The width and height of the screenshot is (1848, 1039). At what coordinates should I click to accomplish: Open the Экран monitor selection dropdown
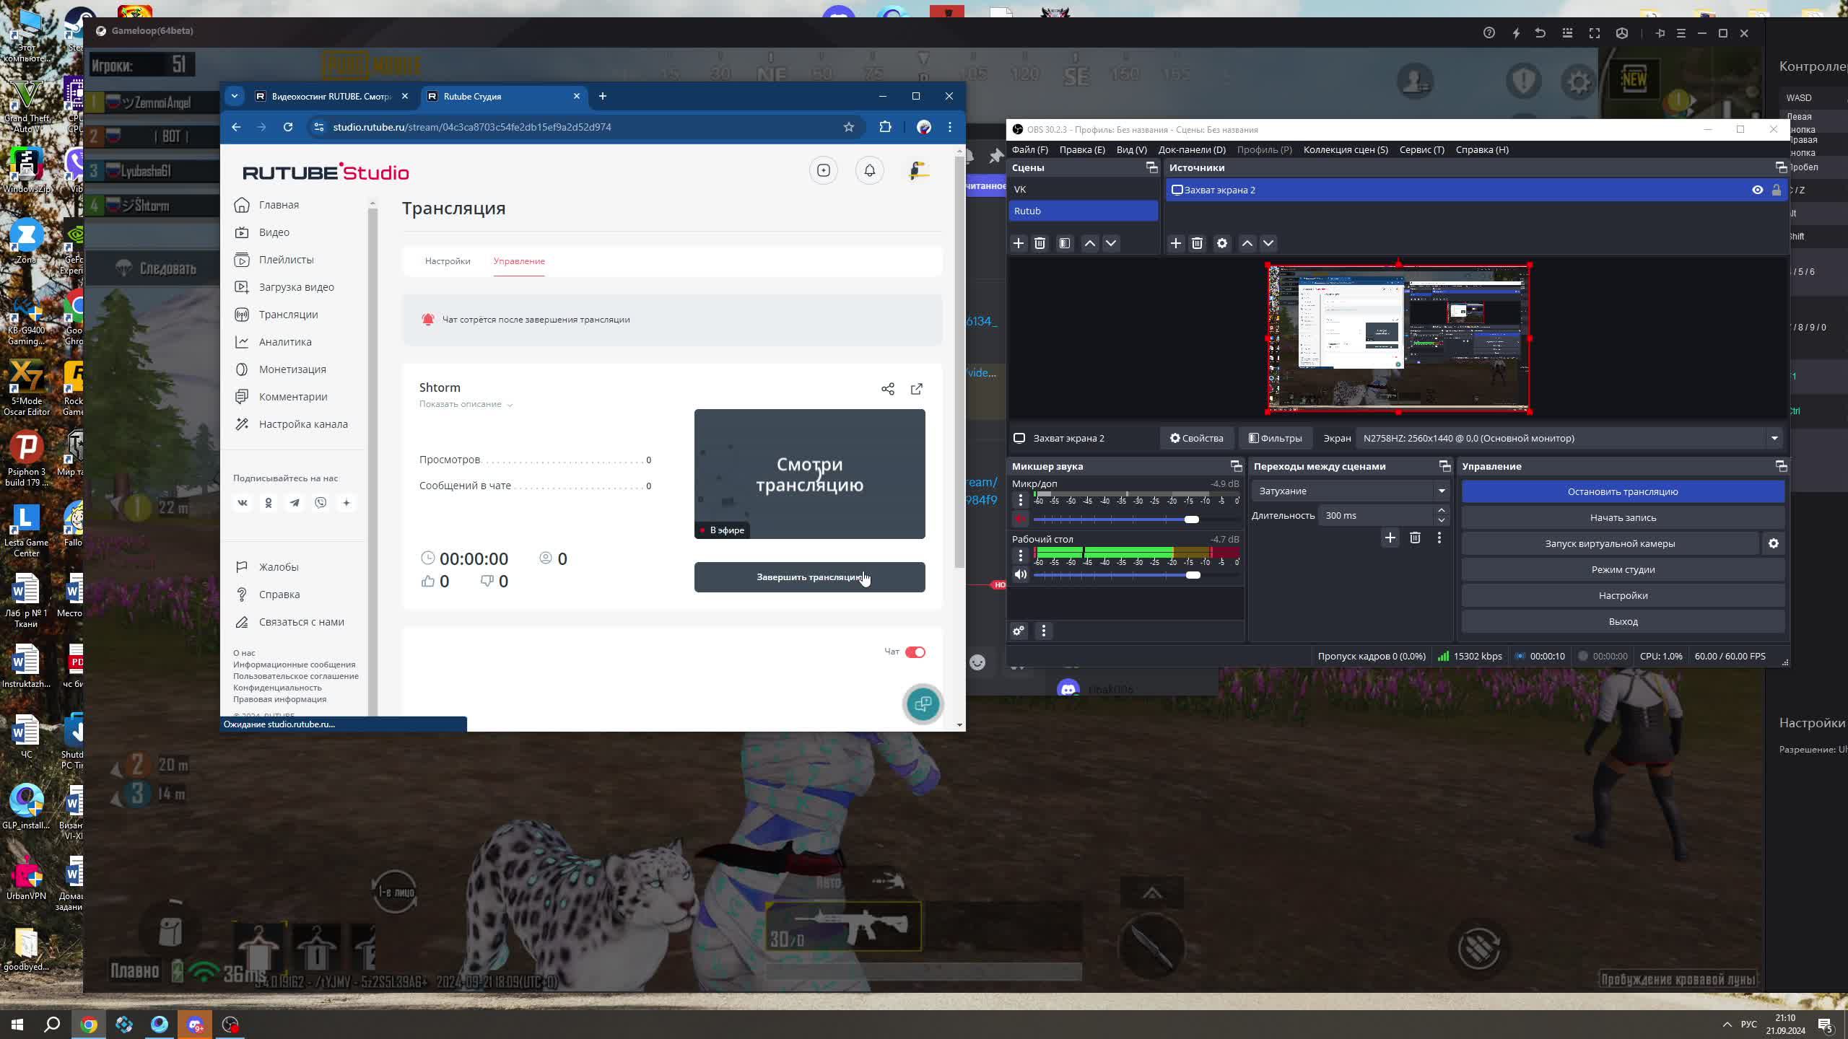pyautogui.click(x=1774, y=438)
